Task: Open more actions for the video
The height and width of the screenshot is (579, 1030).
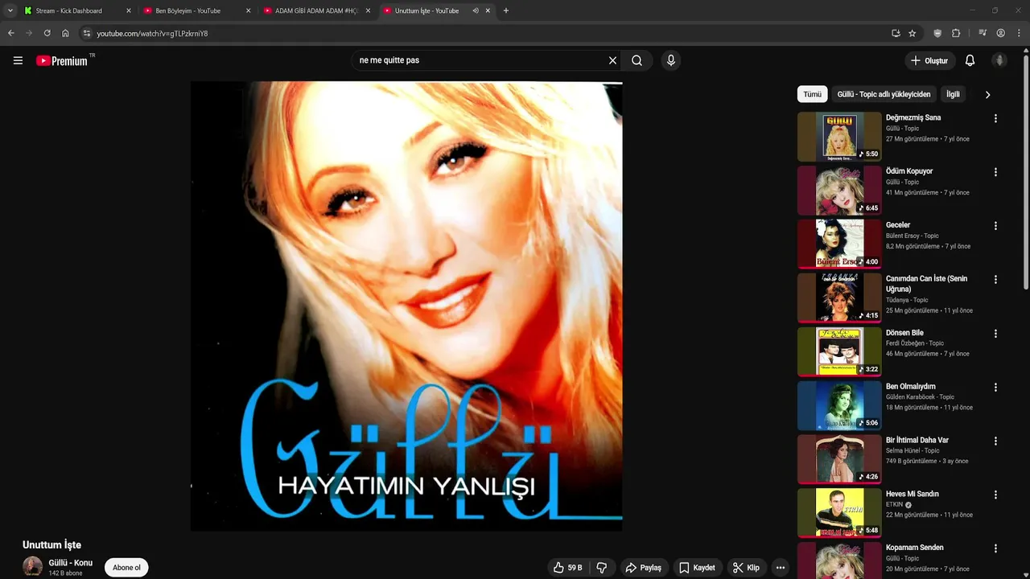Action: tap(780, 568)
